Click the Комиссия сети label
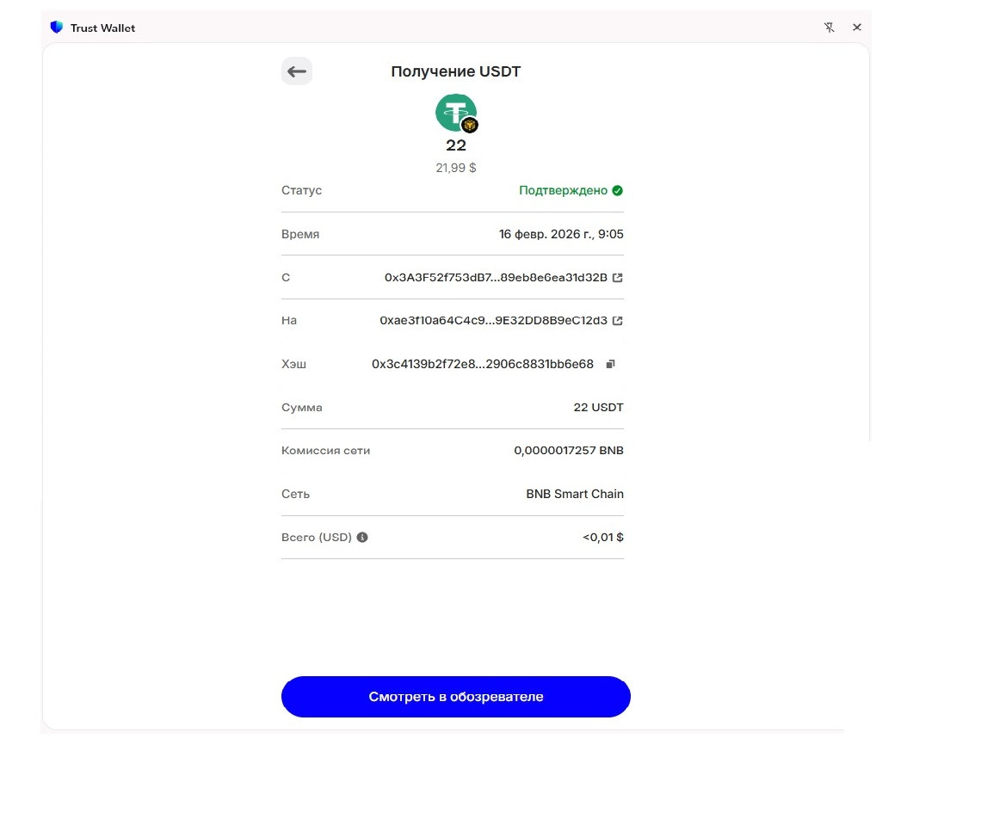The height and width of the screenshot is (825, 981). pyautogui.click(x=326, y=450)
